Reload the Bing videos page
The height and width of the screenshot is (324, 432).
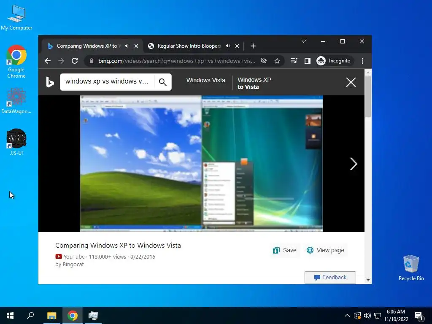(75, 61)
